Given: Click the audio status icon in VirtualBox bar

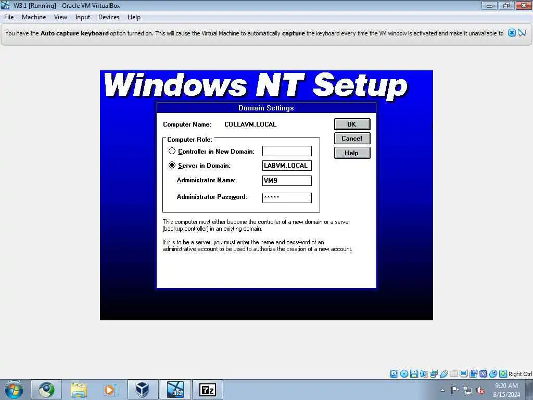Looking at the screenshot, I should [424, 374].
